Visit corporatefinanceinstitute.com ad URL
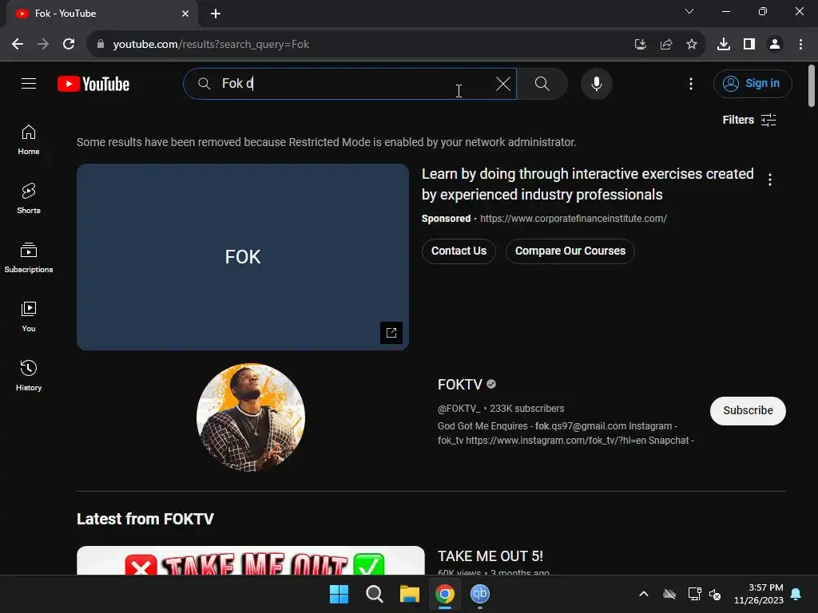 574,219
